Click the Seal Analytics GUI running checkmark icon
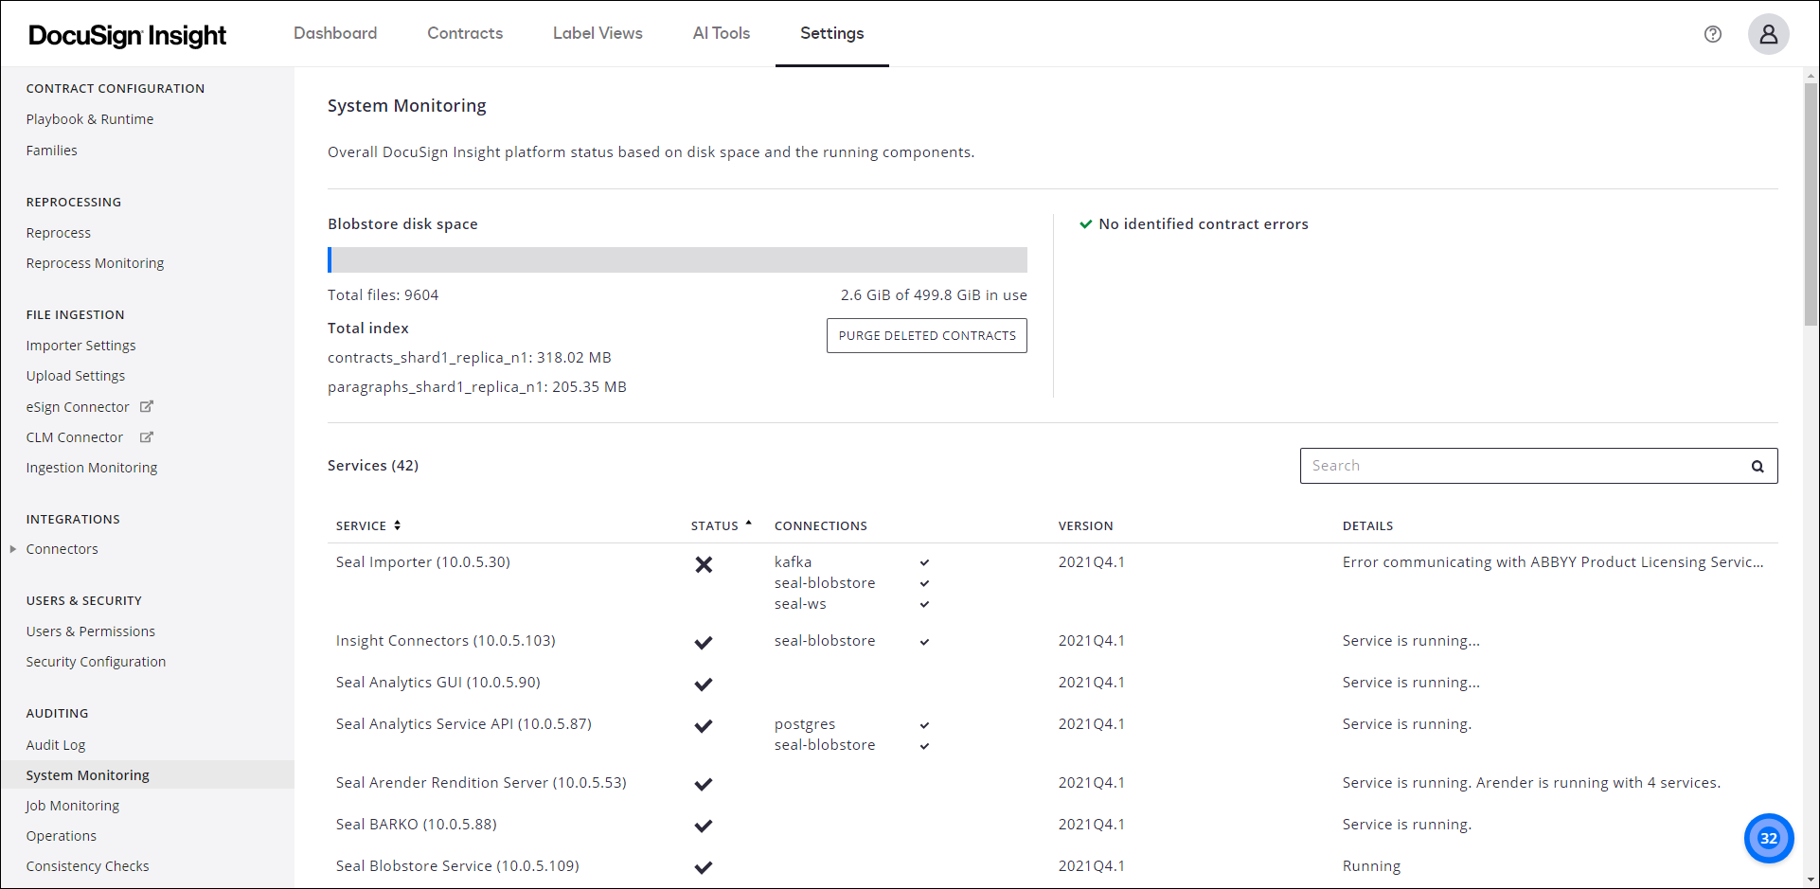This screenshot has height=889, width=1820. point(703,684)
